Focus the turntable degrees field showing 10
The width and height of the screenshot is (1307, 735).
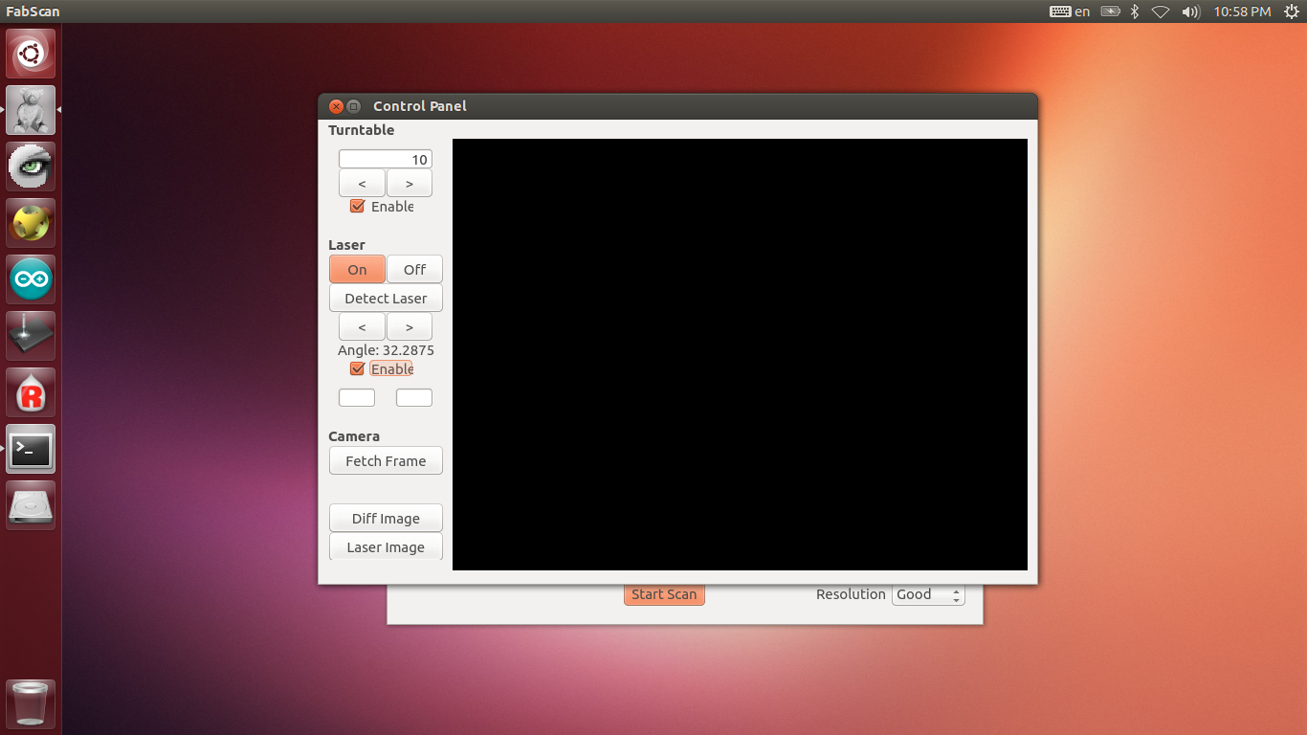coord(386,160)
